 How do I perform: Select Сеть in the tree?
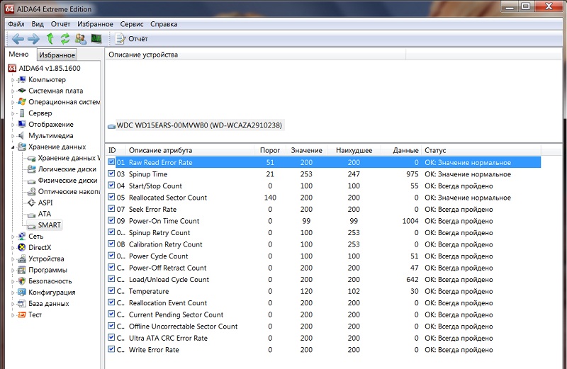pos(36,237)
